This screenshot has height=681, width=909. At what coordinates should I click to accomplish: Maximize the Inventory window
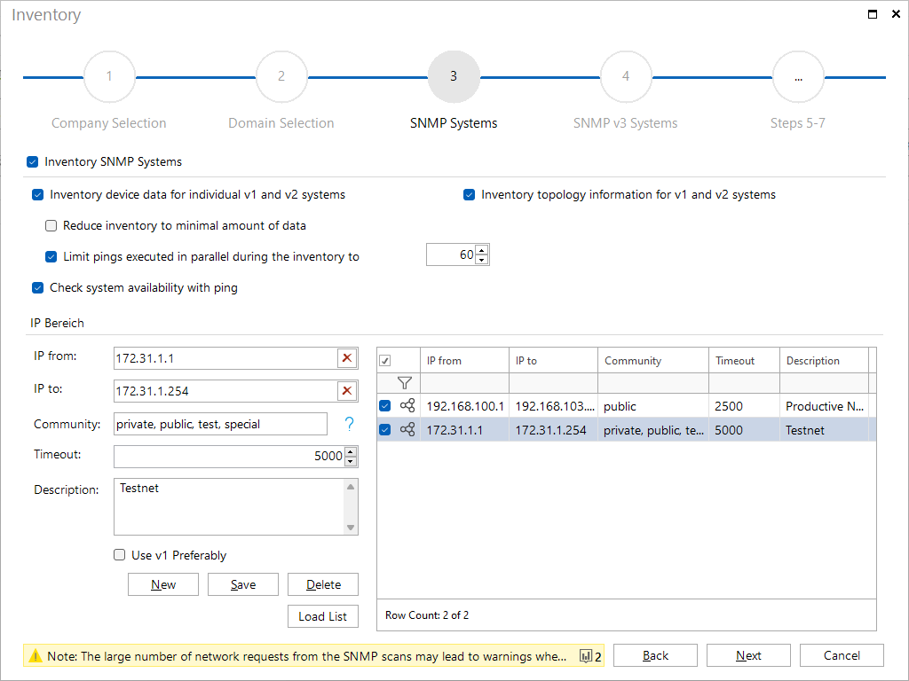(x=872, y=14)
